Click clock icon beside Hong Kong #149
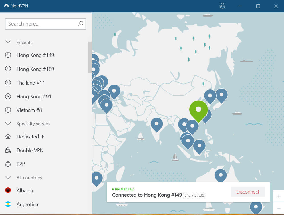284x215 pixels. pos(8,55)
